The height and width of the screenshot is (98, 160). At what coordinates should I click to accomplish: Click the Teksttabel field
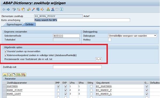tap(66, 40)
